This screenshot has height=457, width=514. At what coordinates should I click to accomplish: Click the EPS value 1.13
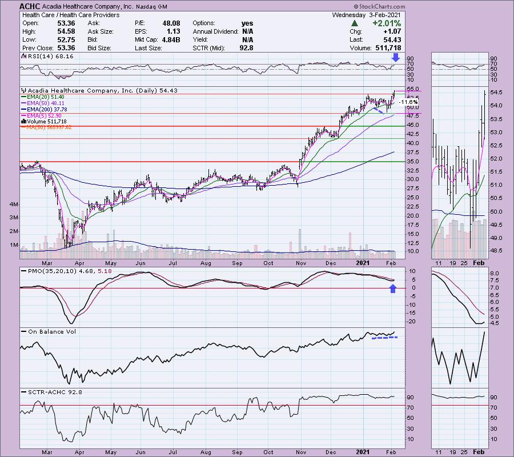(174, 31)
